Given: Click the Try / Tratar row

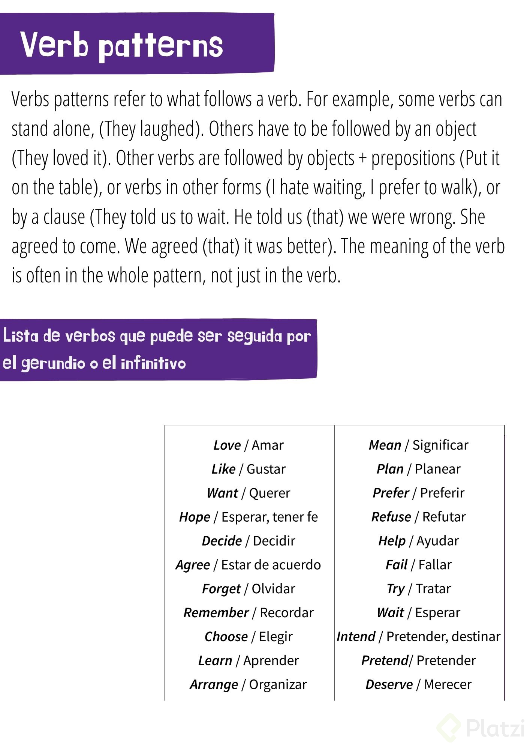Looking at the screenshot, I should pos(419,589).
